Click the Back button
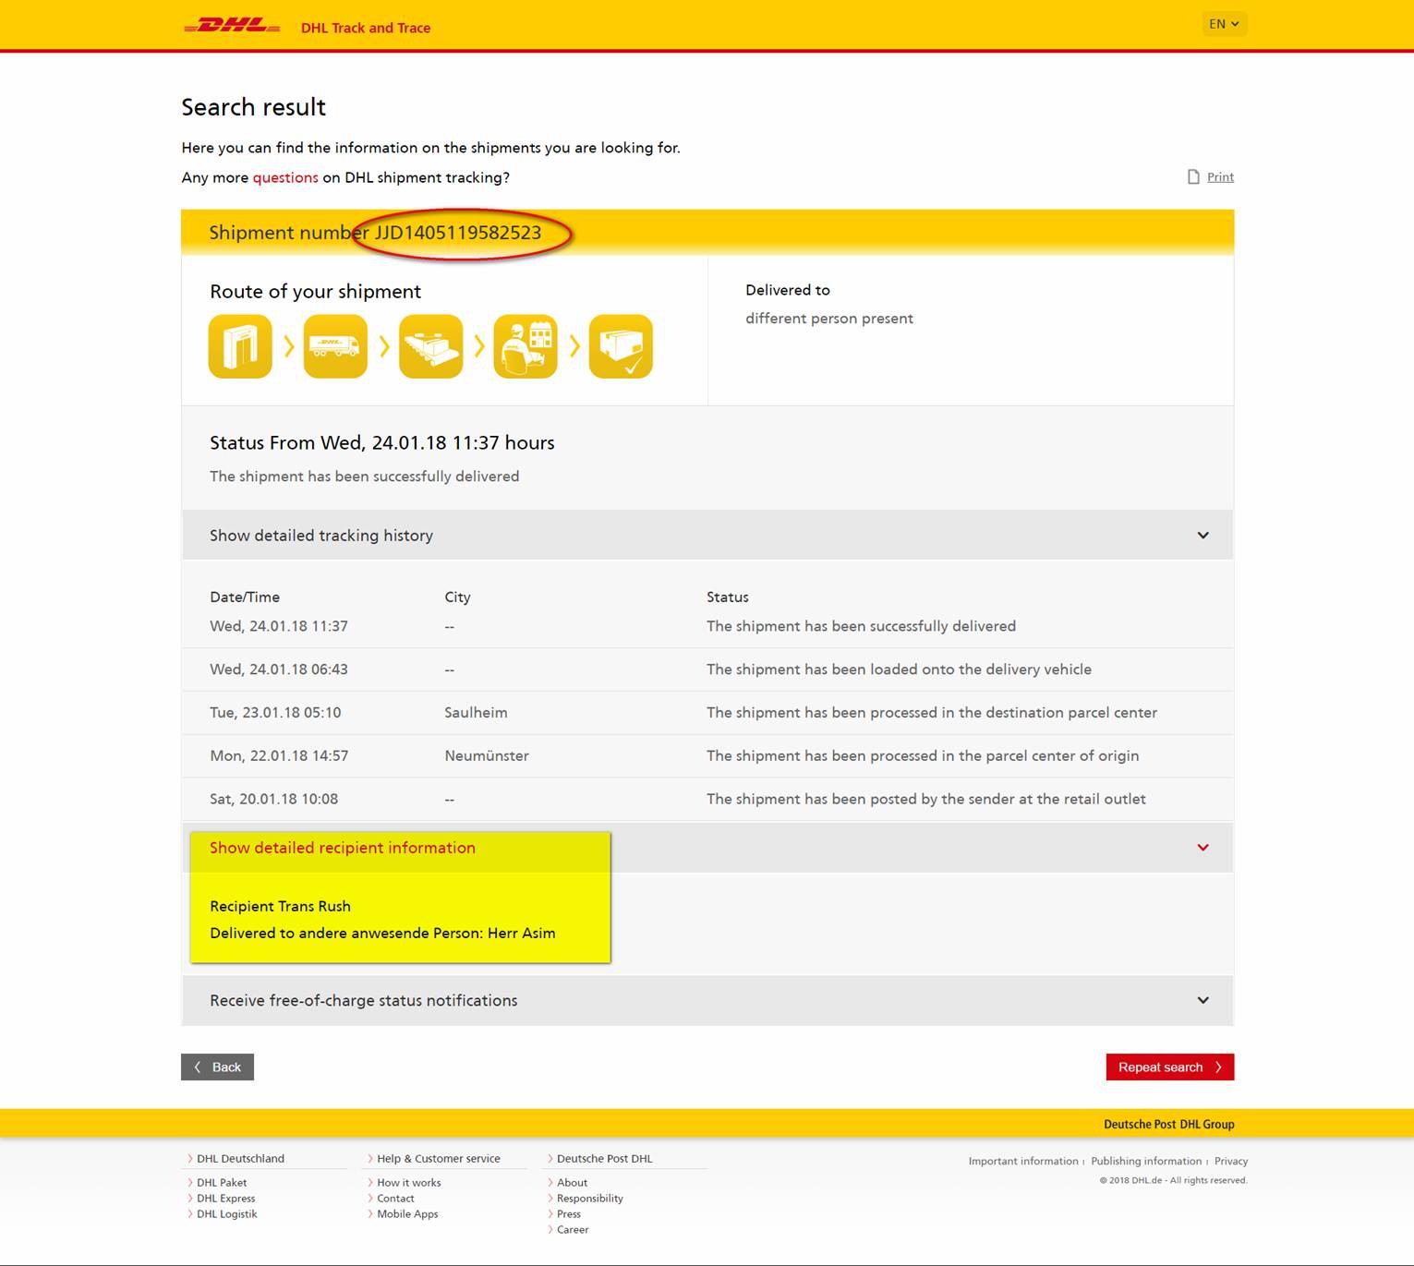The image size is (1414, 1266). (217, 1067)
